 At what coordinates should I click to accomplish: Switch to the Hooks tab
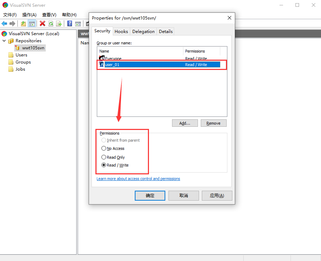pos(121,31)
